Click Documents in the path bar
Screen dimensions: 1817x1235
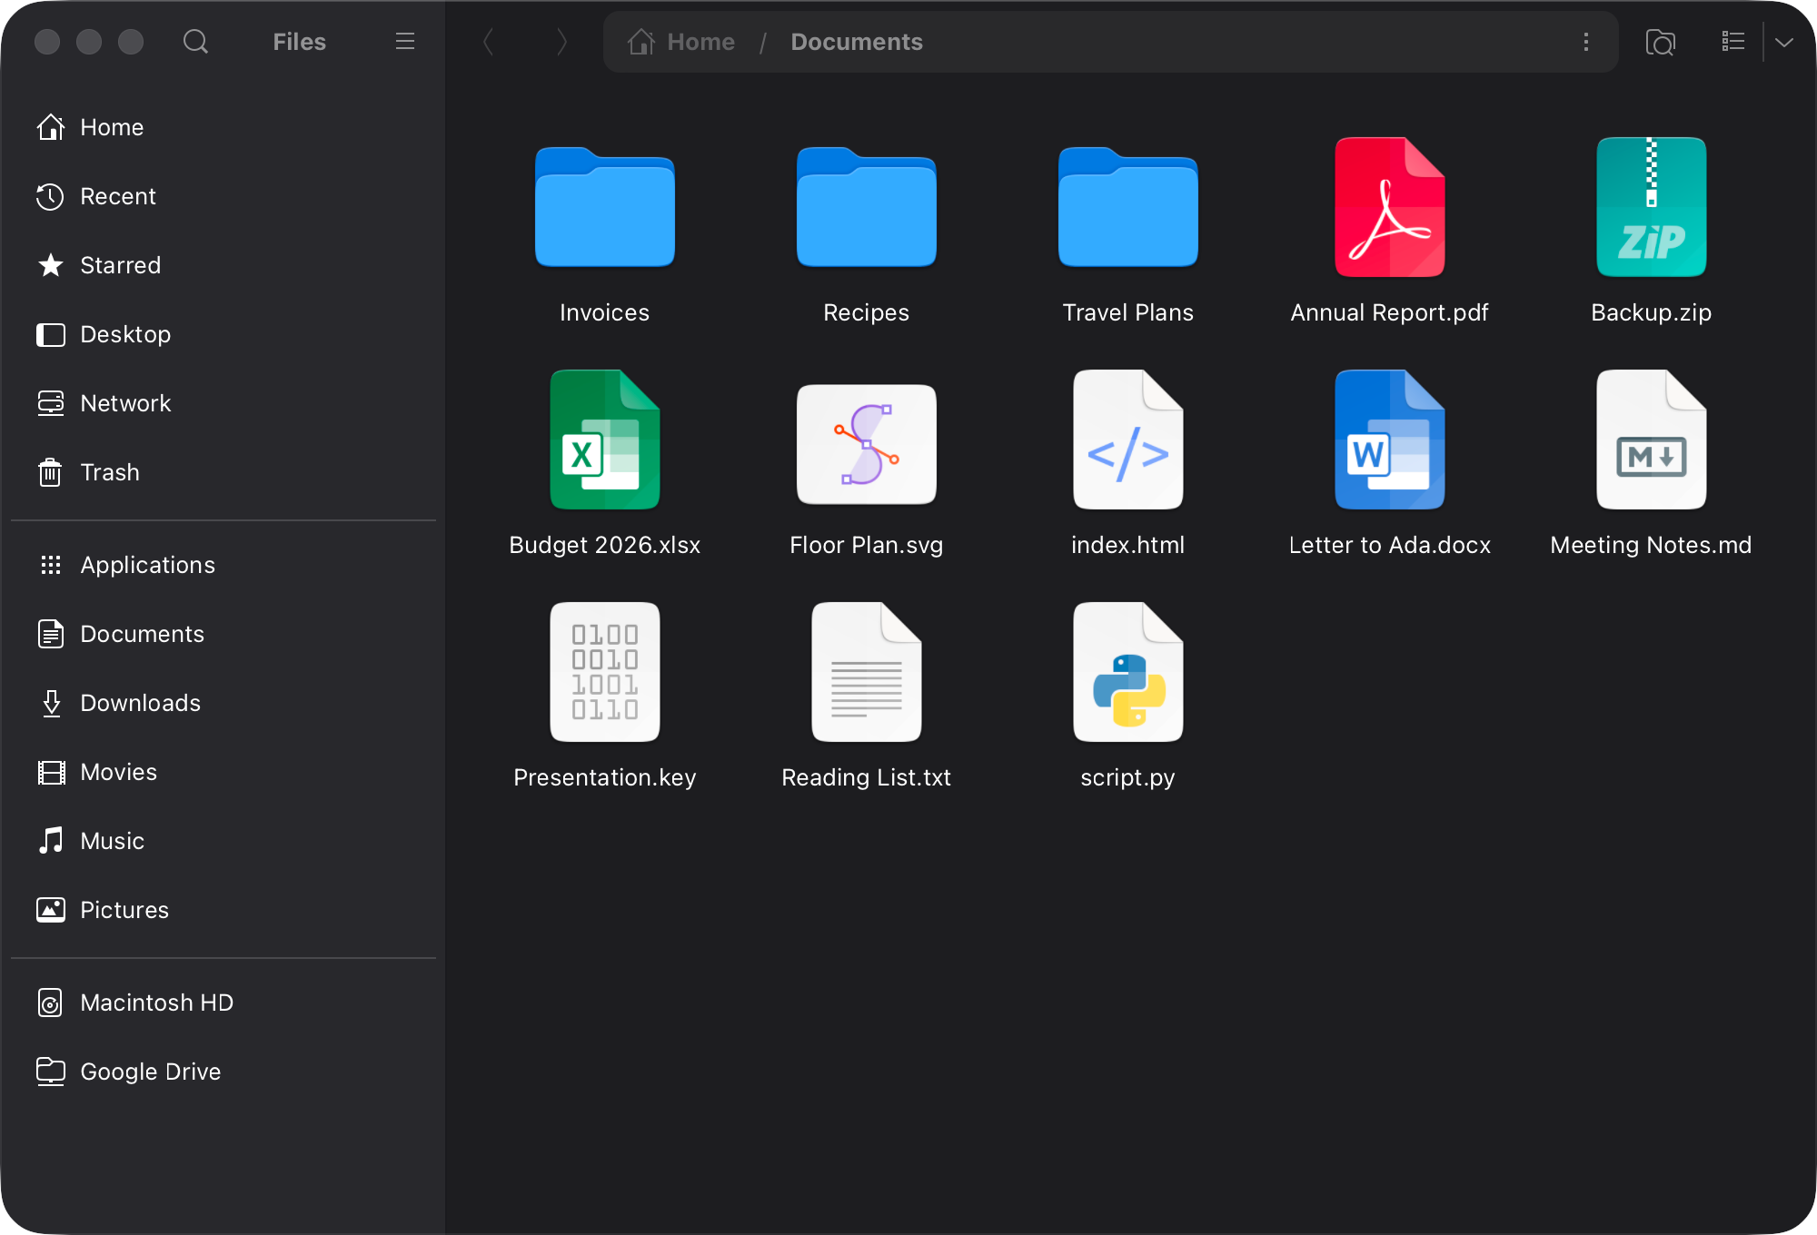coord(857,42)
